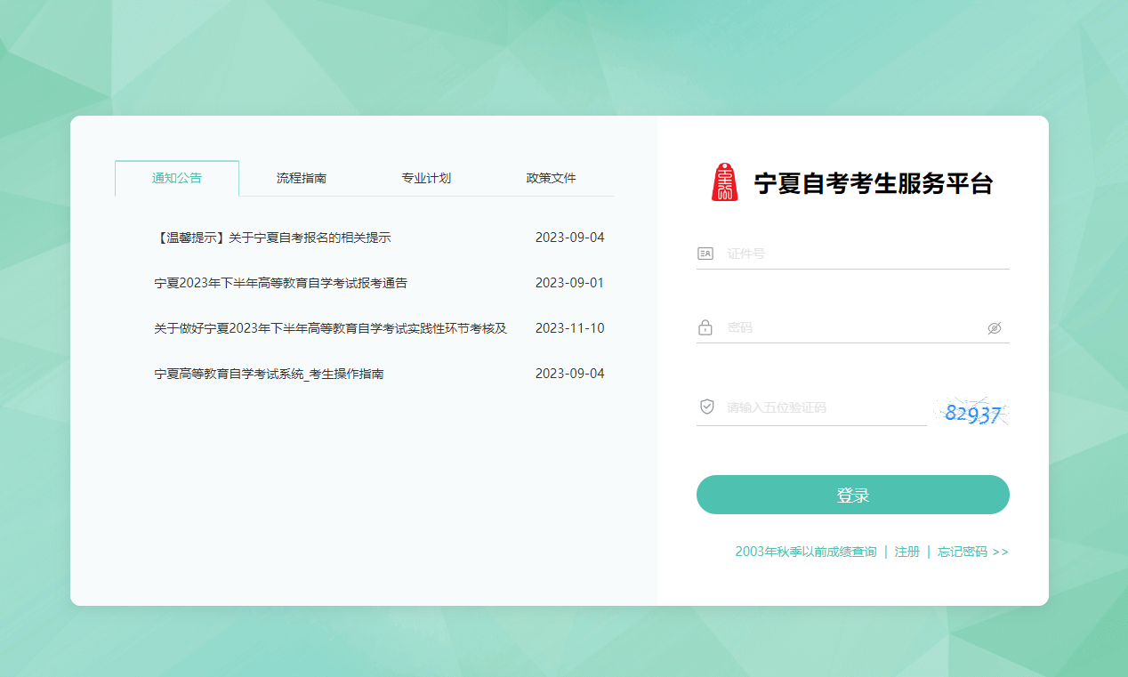Click the ID card icon beside 证件号
This screenshot has width=1128, height=677.
tap(705, 254)
